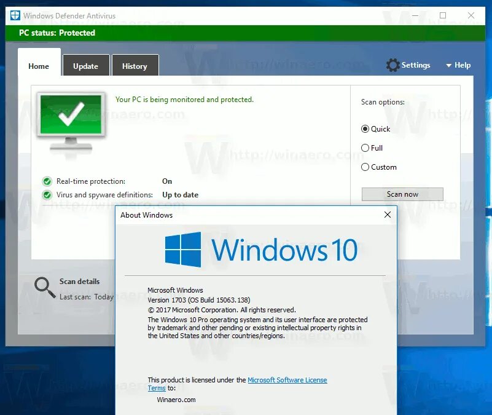Open the Settings label link

(416, 65)
